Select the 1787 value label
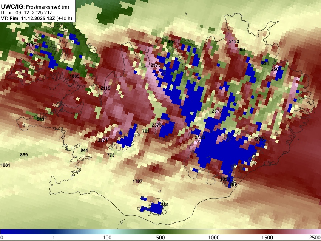This screenshot has width=321, height=241. [x=137, y=181]
